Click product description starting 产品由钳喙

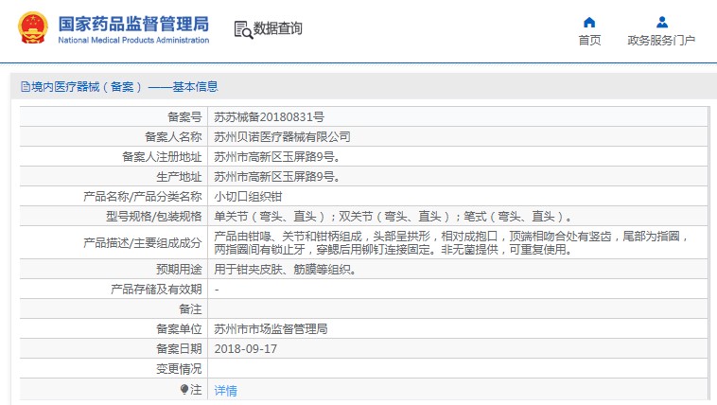coord(452,242)
